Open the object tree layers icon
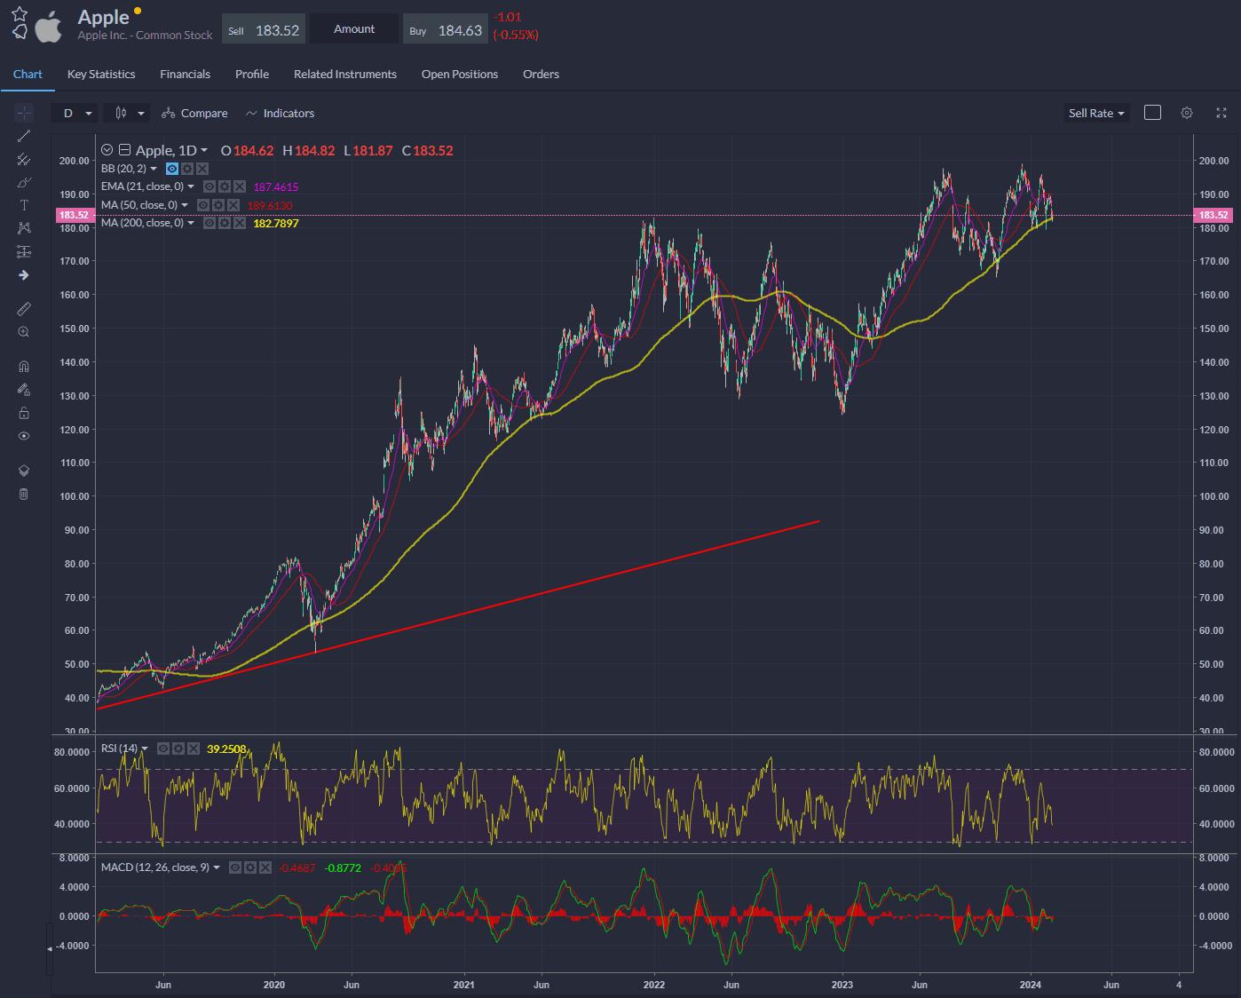Image resolution: width=1241 pixels, height=998 pixels. 24,471
